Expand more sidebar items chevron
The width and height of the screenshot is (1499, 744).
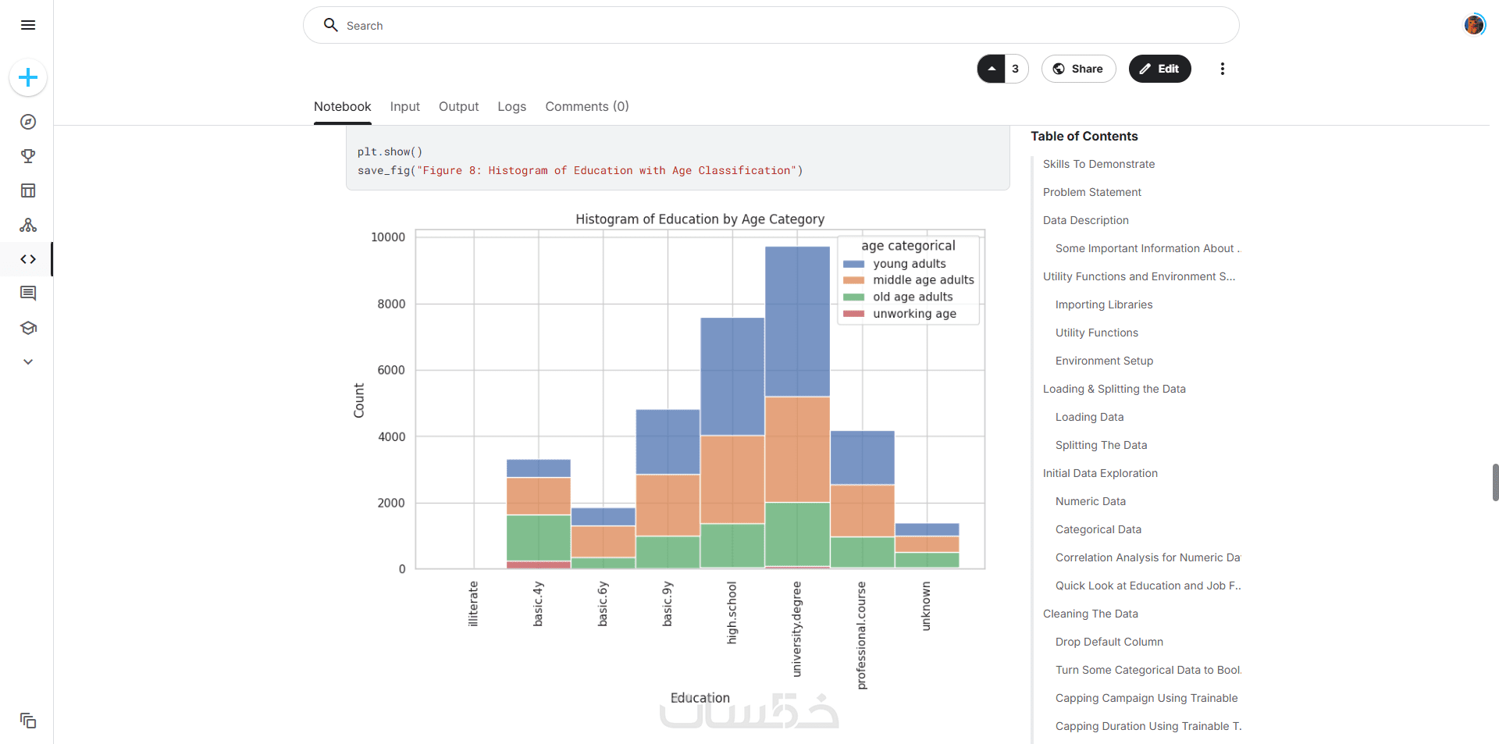(28, 361)
